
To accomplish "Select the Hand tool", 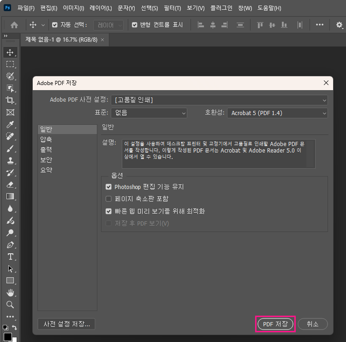I will [10, 293].
